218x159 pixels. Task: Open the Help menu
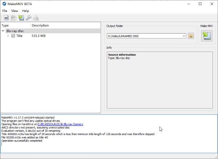point(25,11)
